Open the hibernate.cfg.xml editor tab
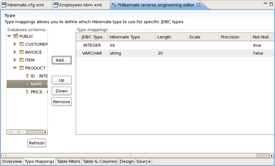The width and height of the screenshot is (275, 166). coord(25,5)
